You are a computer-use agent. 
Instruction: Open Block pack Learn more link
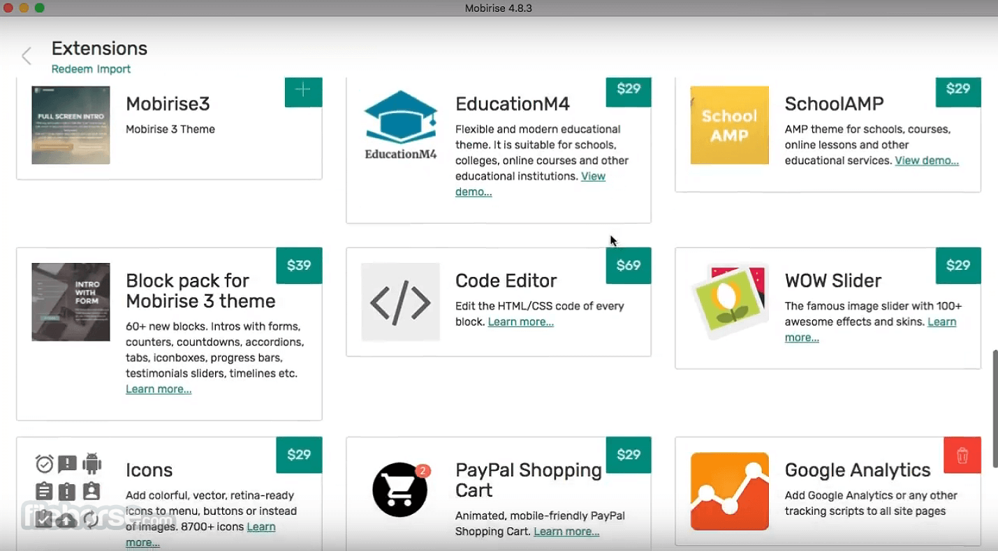click(x=159, y=389)
